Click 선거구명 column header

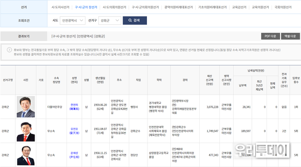coord(8,80)
